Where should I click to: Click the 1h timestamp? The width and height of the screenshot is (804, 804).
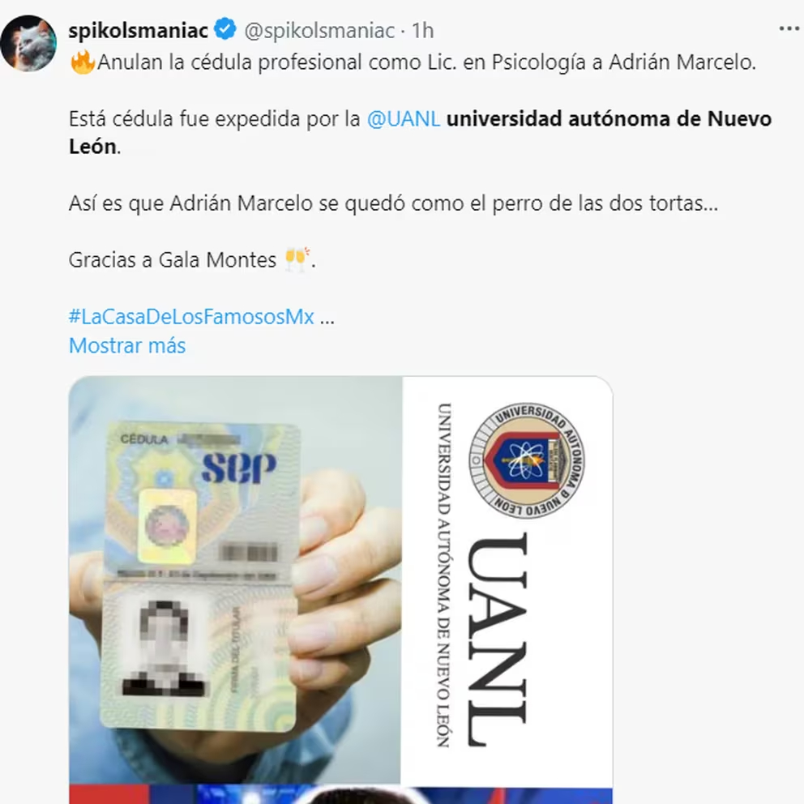[423, 31]
